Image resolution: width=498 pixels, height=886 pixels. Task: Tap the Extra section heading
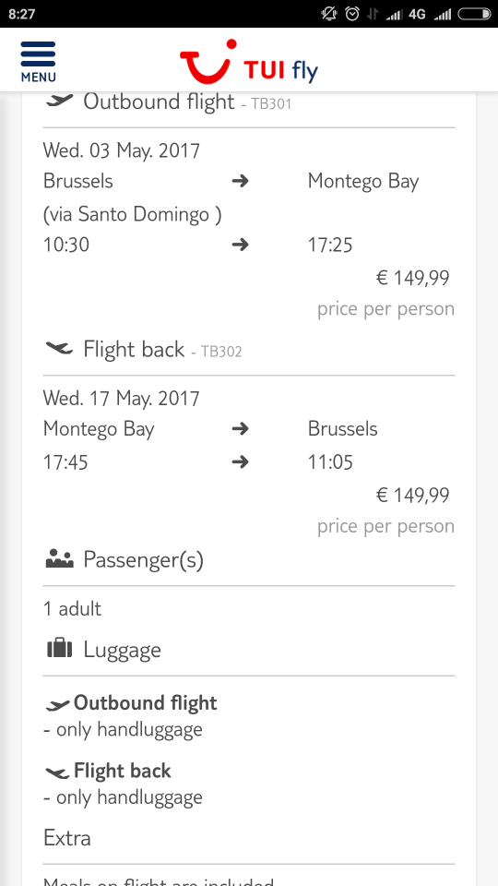(67, 837)
